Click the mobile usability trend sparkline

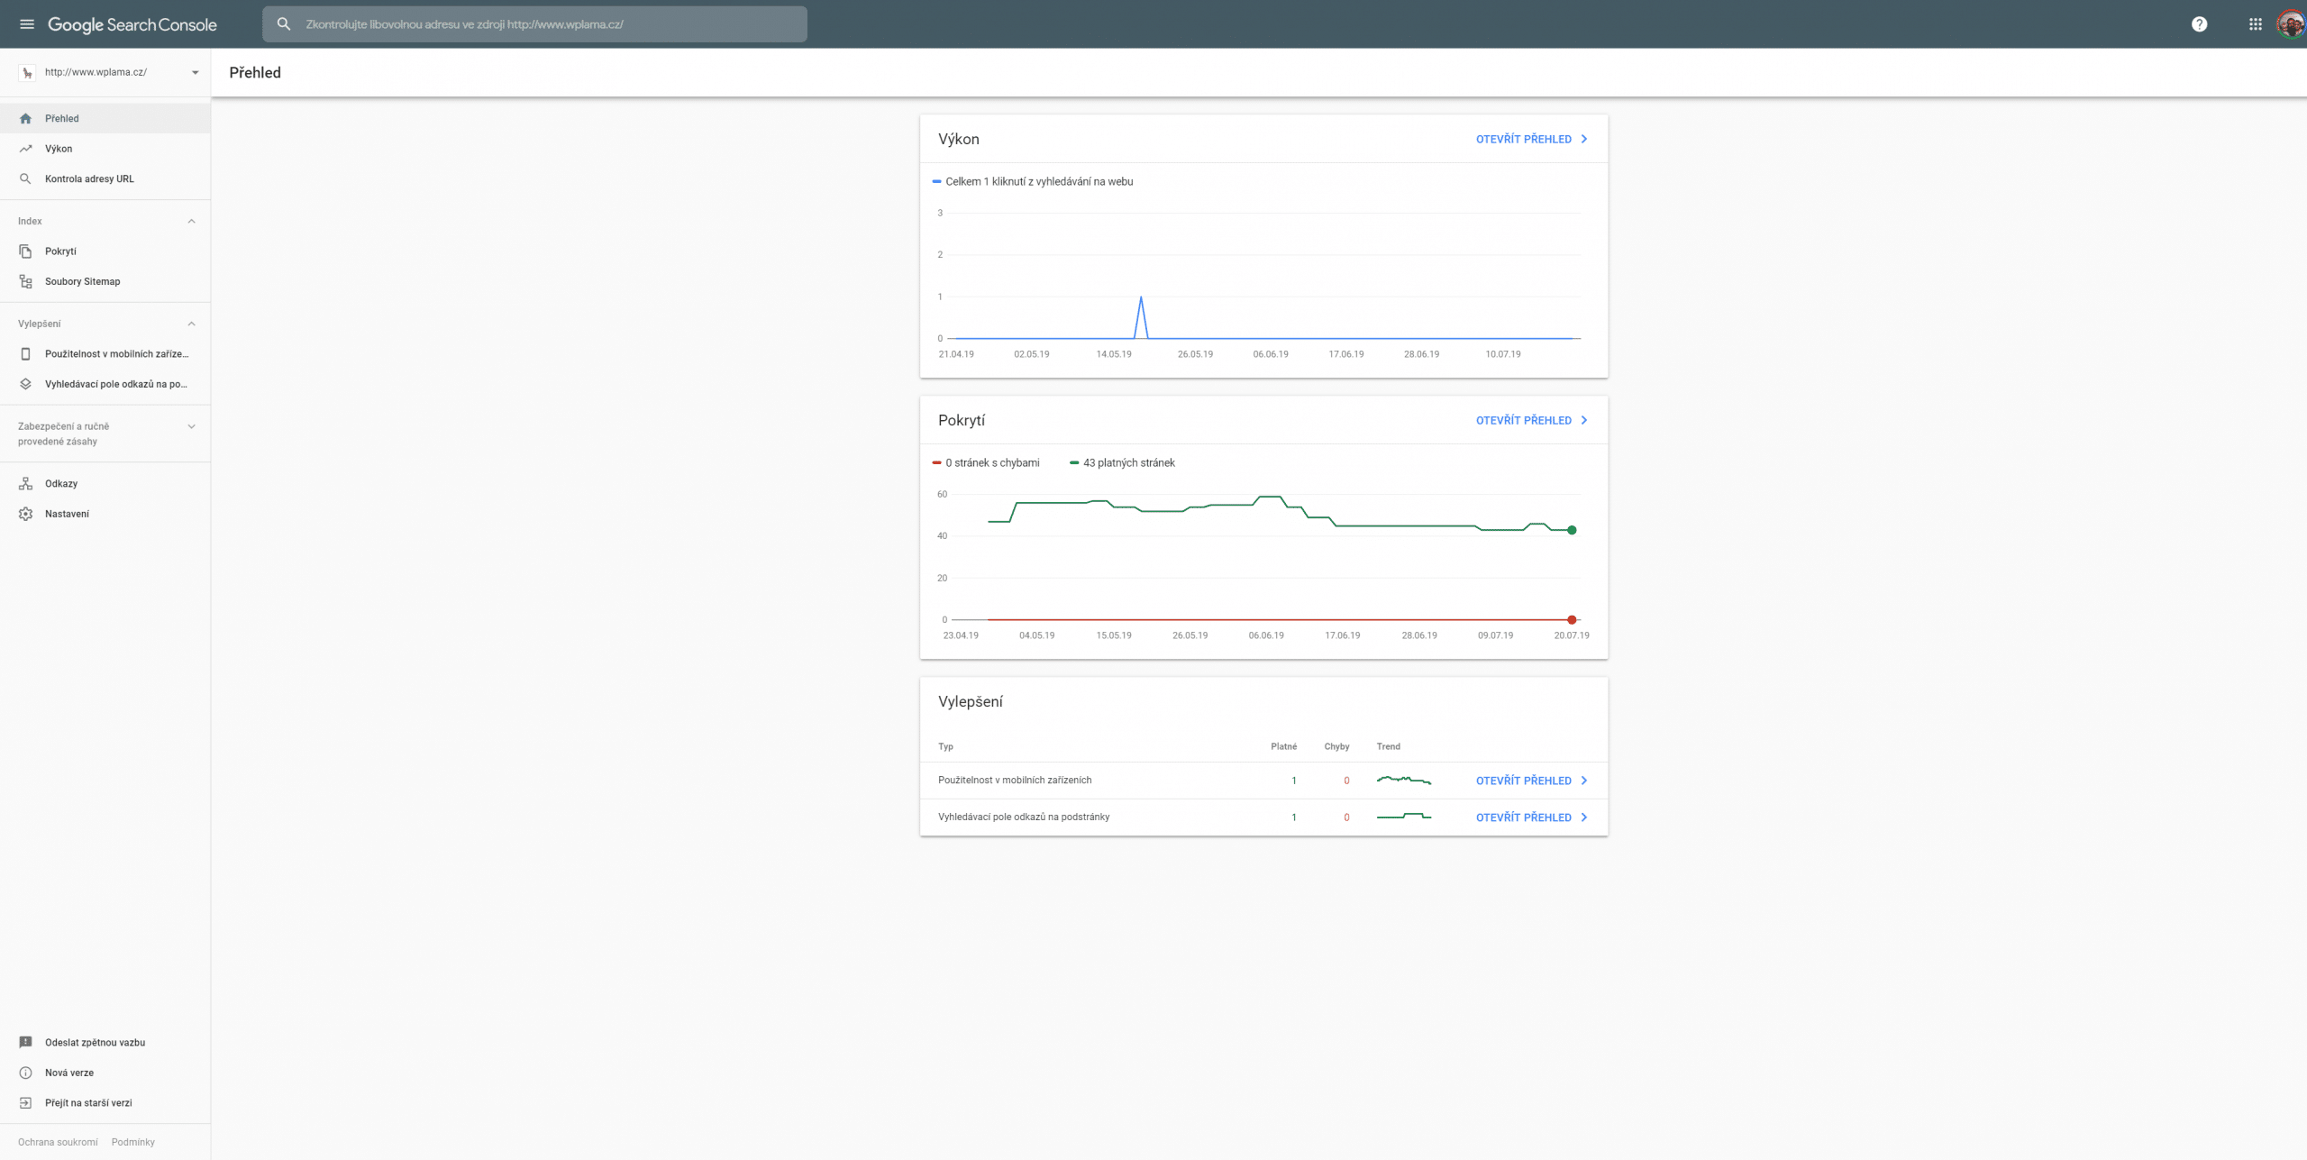point(1403,780)
